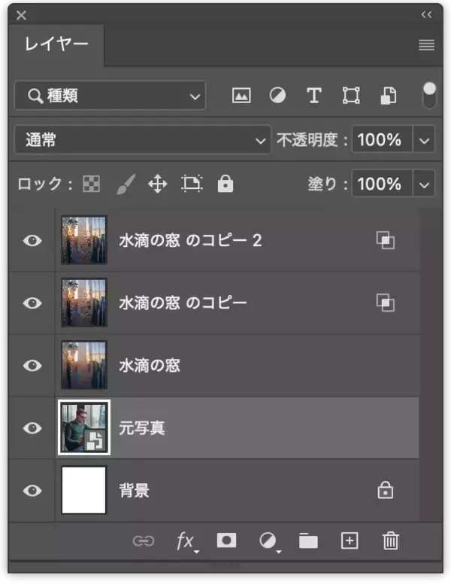Viewport: 451px width, 584px height.
Task: Select layer name 水滴の窓 のコピー 2
Action: coord(190,241)
